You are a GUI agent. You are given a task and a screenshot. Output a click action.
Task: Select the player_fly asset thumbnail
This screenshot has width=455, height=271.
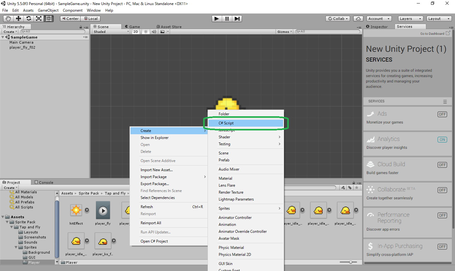103,210
